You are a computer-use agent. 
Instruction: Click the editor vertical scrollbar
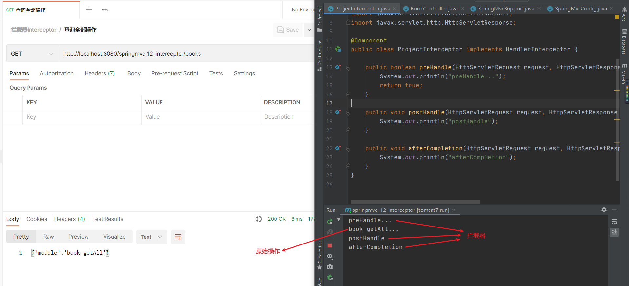pos(618,120)
